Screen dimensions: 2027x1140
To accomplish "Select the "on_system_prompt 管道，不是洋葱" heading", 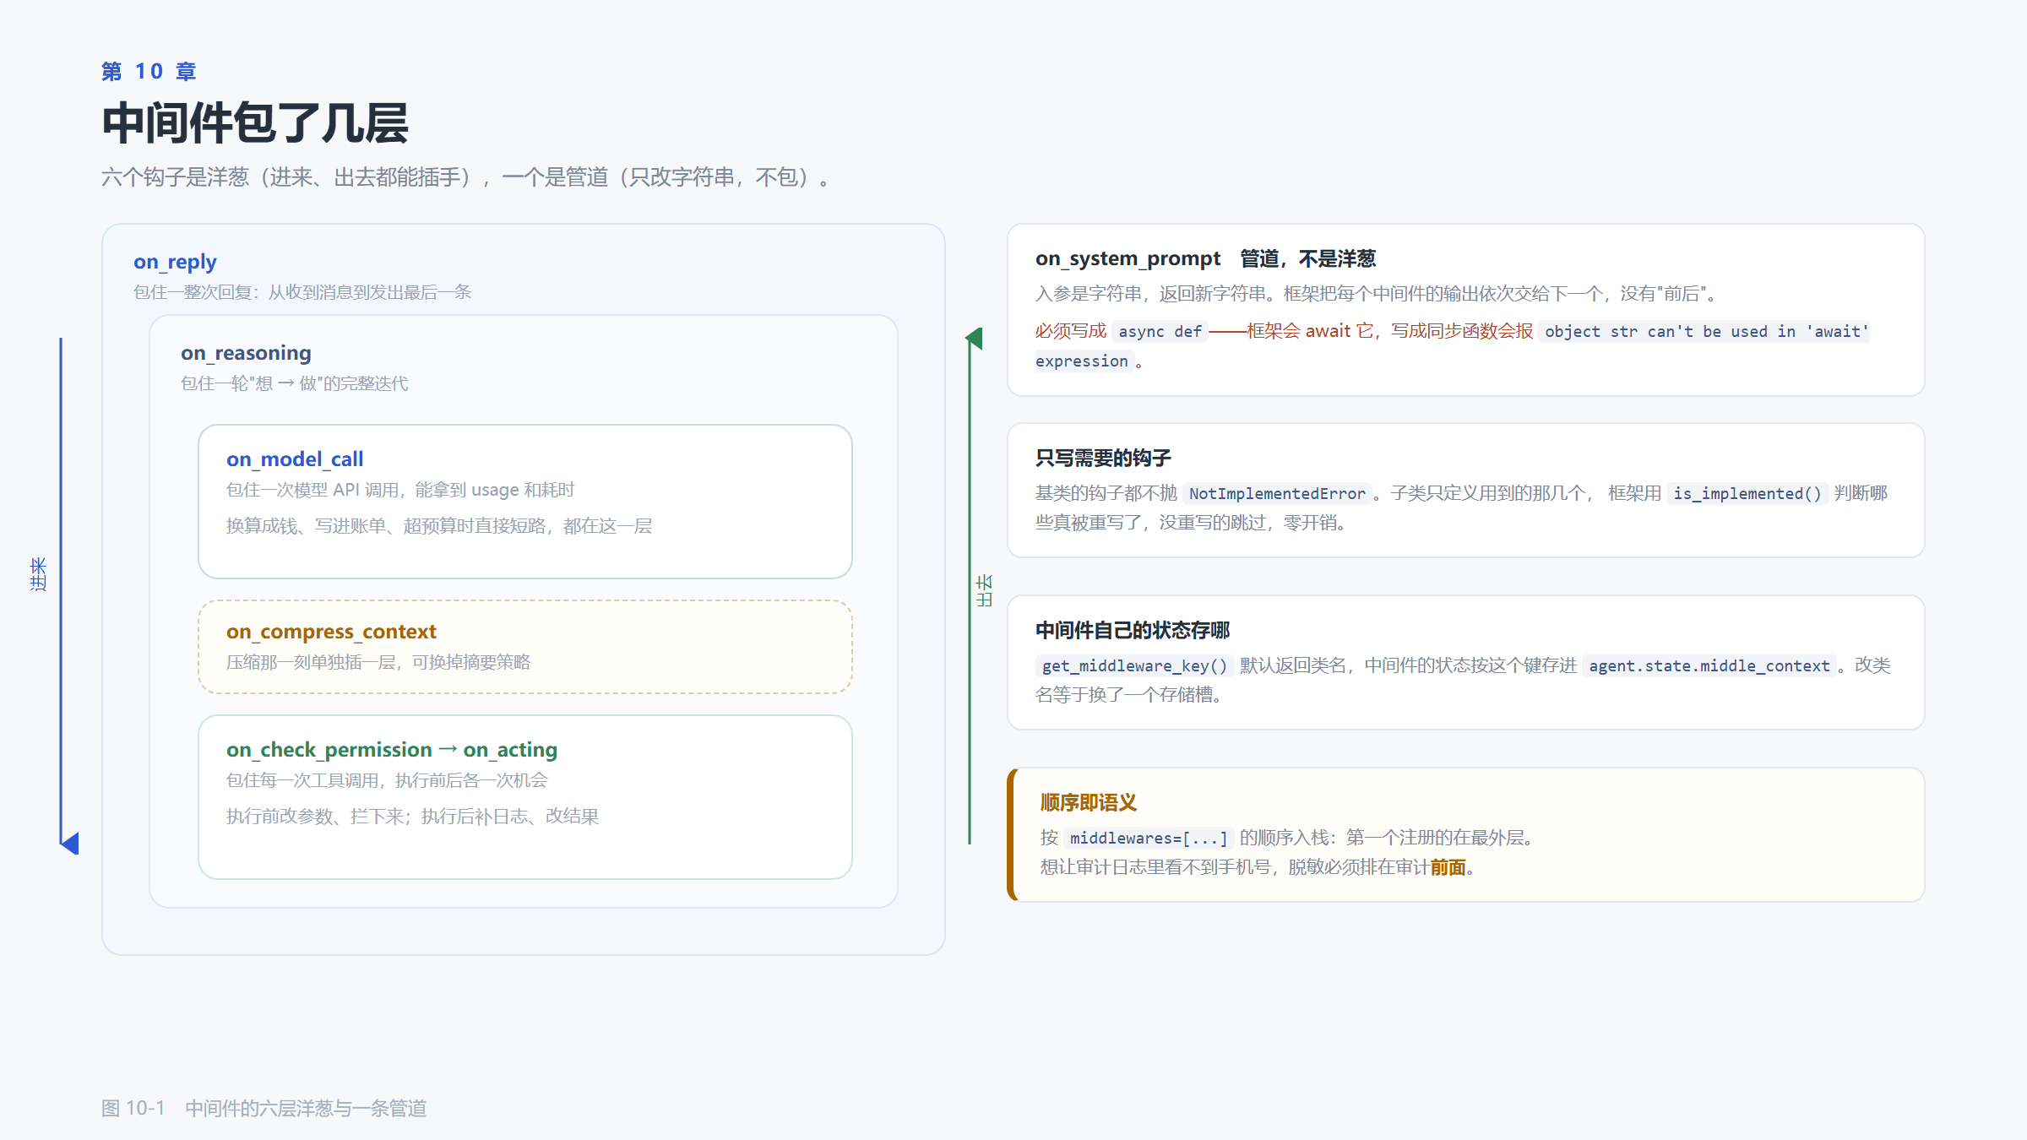I will tap(1205, 258).
